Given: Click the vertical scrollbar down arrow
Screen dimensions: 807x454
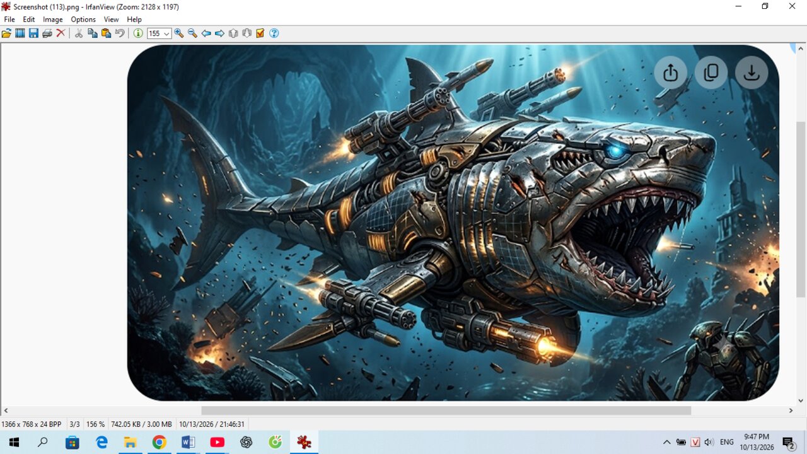Looking at the screenshot, I should pos(801,400).
